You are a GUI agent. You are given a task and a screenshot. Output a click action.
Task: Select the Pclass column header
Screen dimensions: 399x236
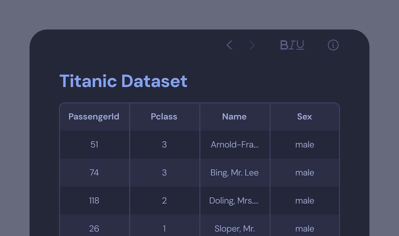point(164,117)
